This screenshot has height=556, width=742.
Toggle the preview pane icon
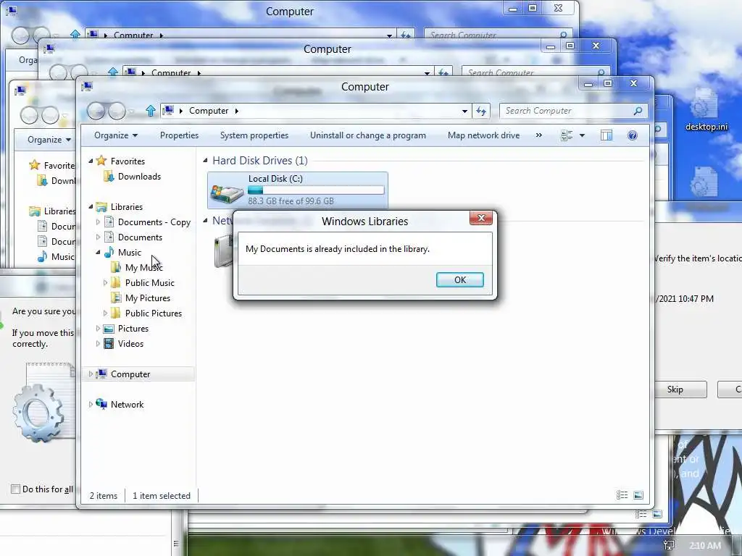pyautogui.click(x=606, y=135)
